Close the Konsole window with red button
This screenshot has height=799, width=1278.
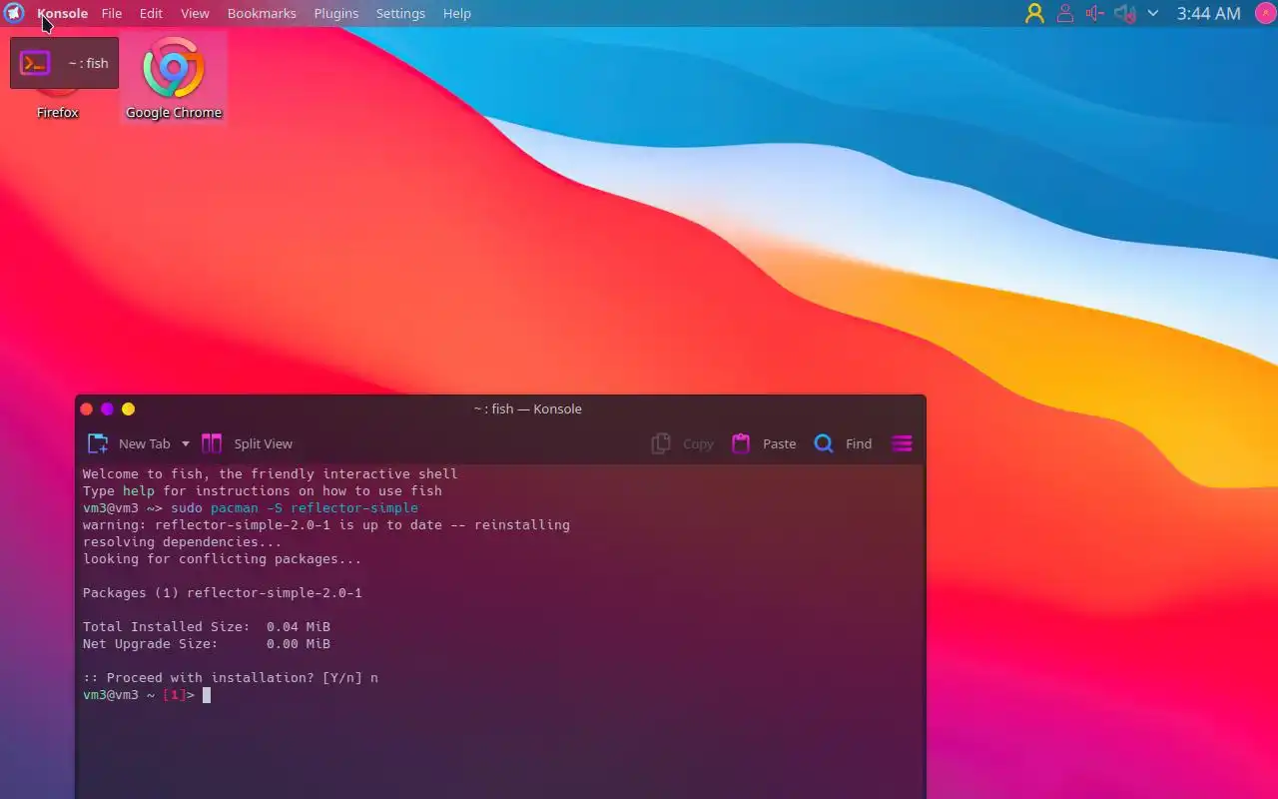pyautogui.click(x=86, y=408)
